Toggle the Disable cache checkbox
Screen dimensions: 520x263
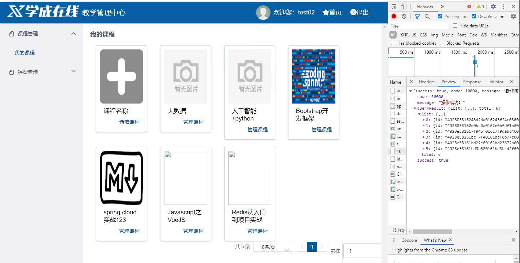(474, 16)
